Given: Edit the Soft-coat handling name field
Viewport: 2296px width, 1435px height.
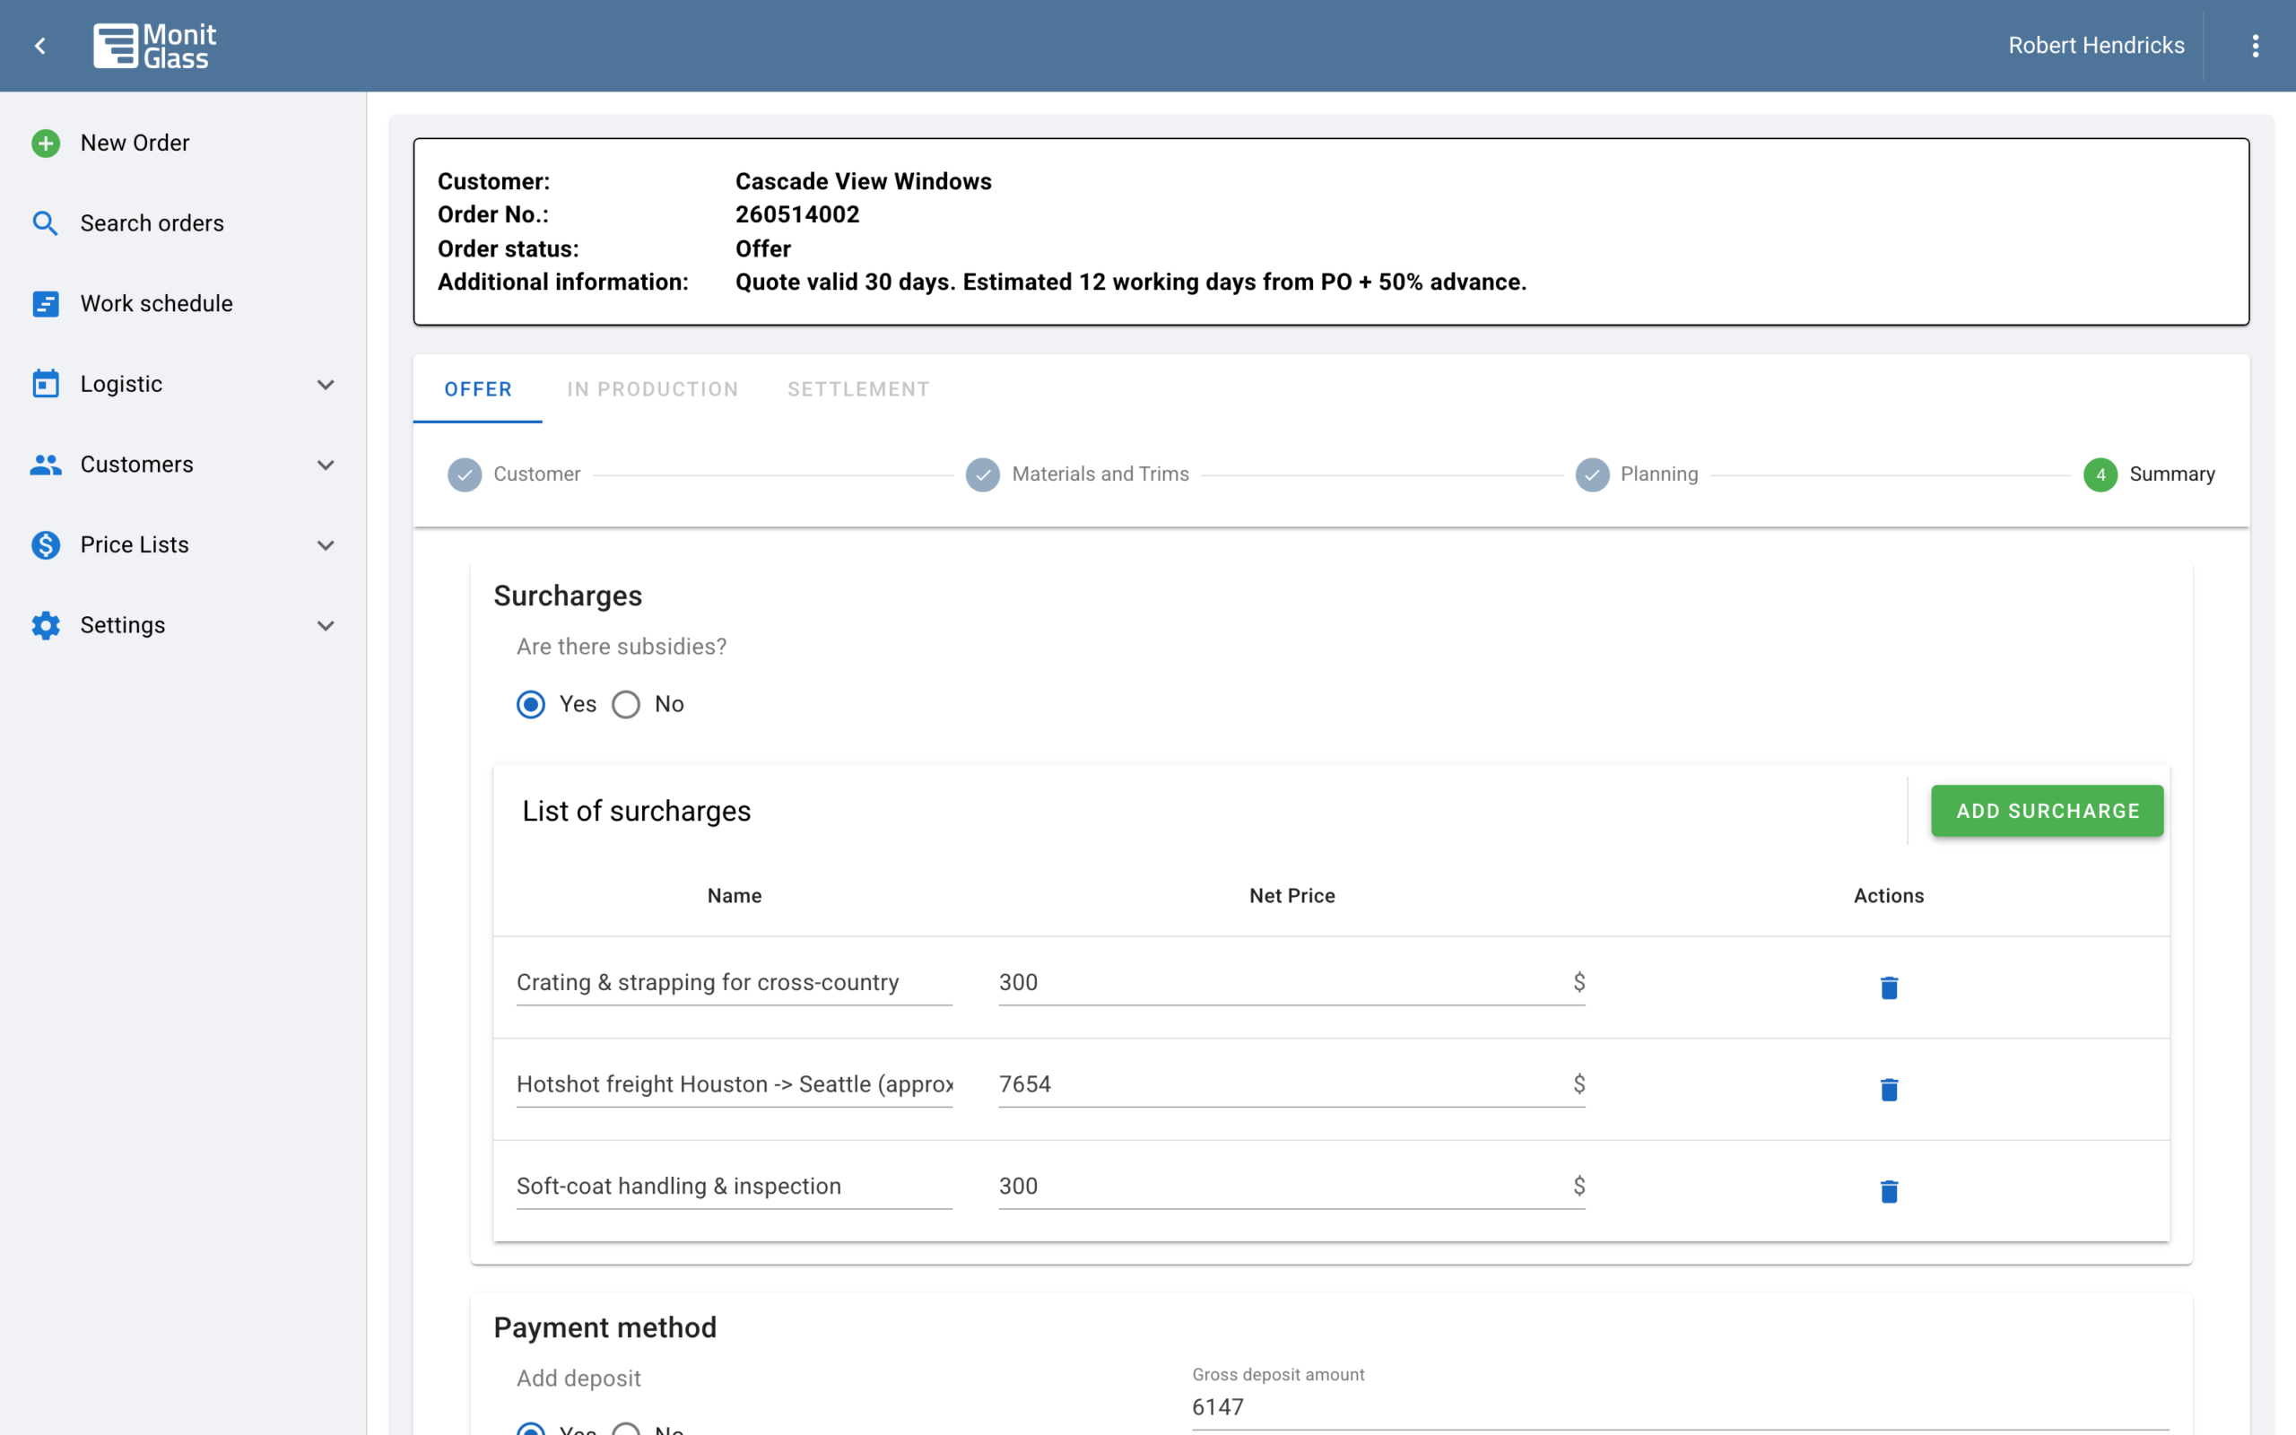Looking at the screenshot, I should point(735,1187).
